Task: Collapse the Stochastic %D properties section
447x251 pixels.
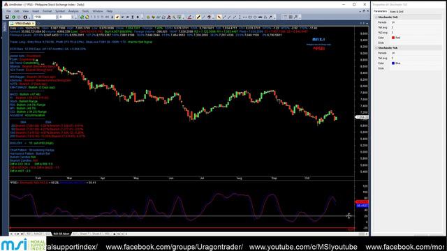Action: (x=376, y=17)
